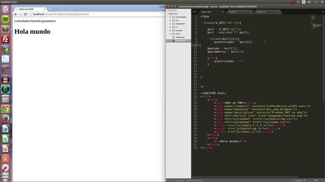Viewport: 325px width, 182px height.
Task: Close the first index.php Sublime tab
Action: (222, 12)
